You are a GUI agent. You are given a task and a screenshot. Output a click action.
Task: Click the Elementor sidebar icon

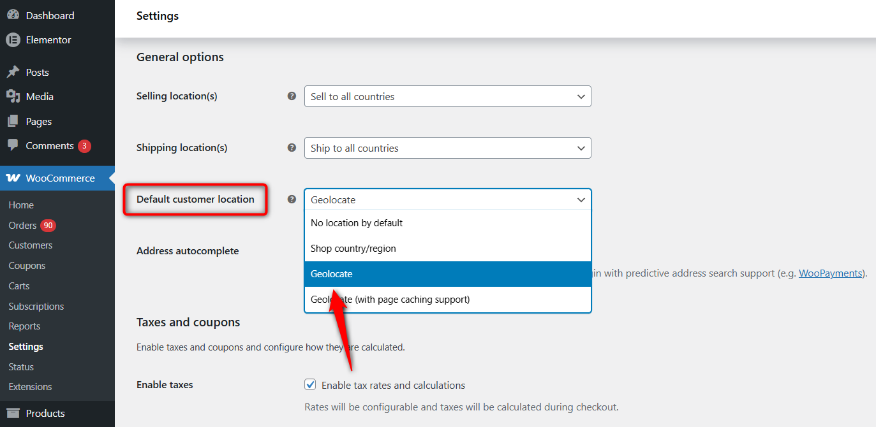[x=12, y=40]
